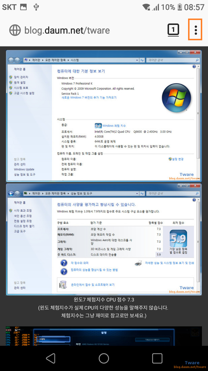208x371 pixels.
Task: Open 제어판 홈 in the 시스템 window
Action: click(20, 70)
